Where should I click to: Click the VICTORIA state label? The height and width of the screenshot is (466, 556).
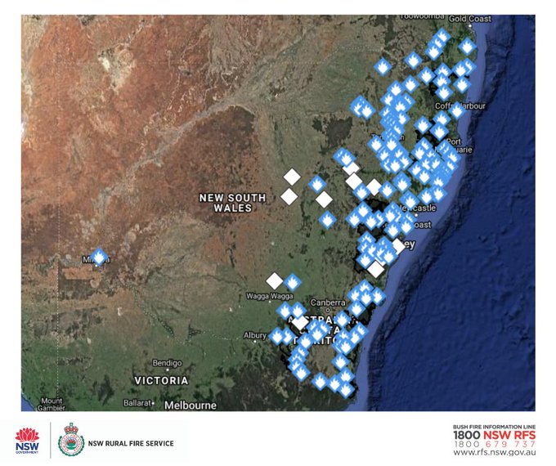click(x=161, y=380)
